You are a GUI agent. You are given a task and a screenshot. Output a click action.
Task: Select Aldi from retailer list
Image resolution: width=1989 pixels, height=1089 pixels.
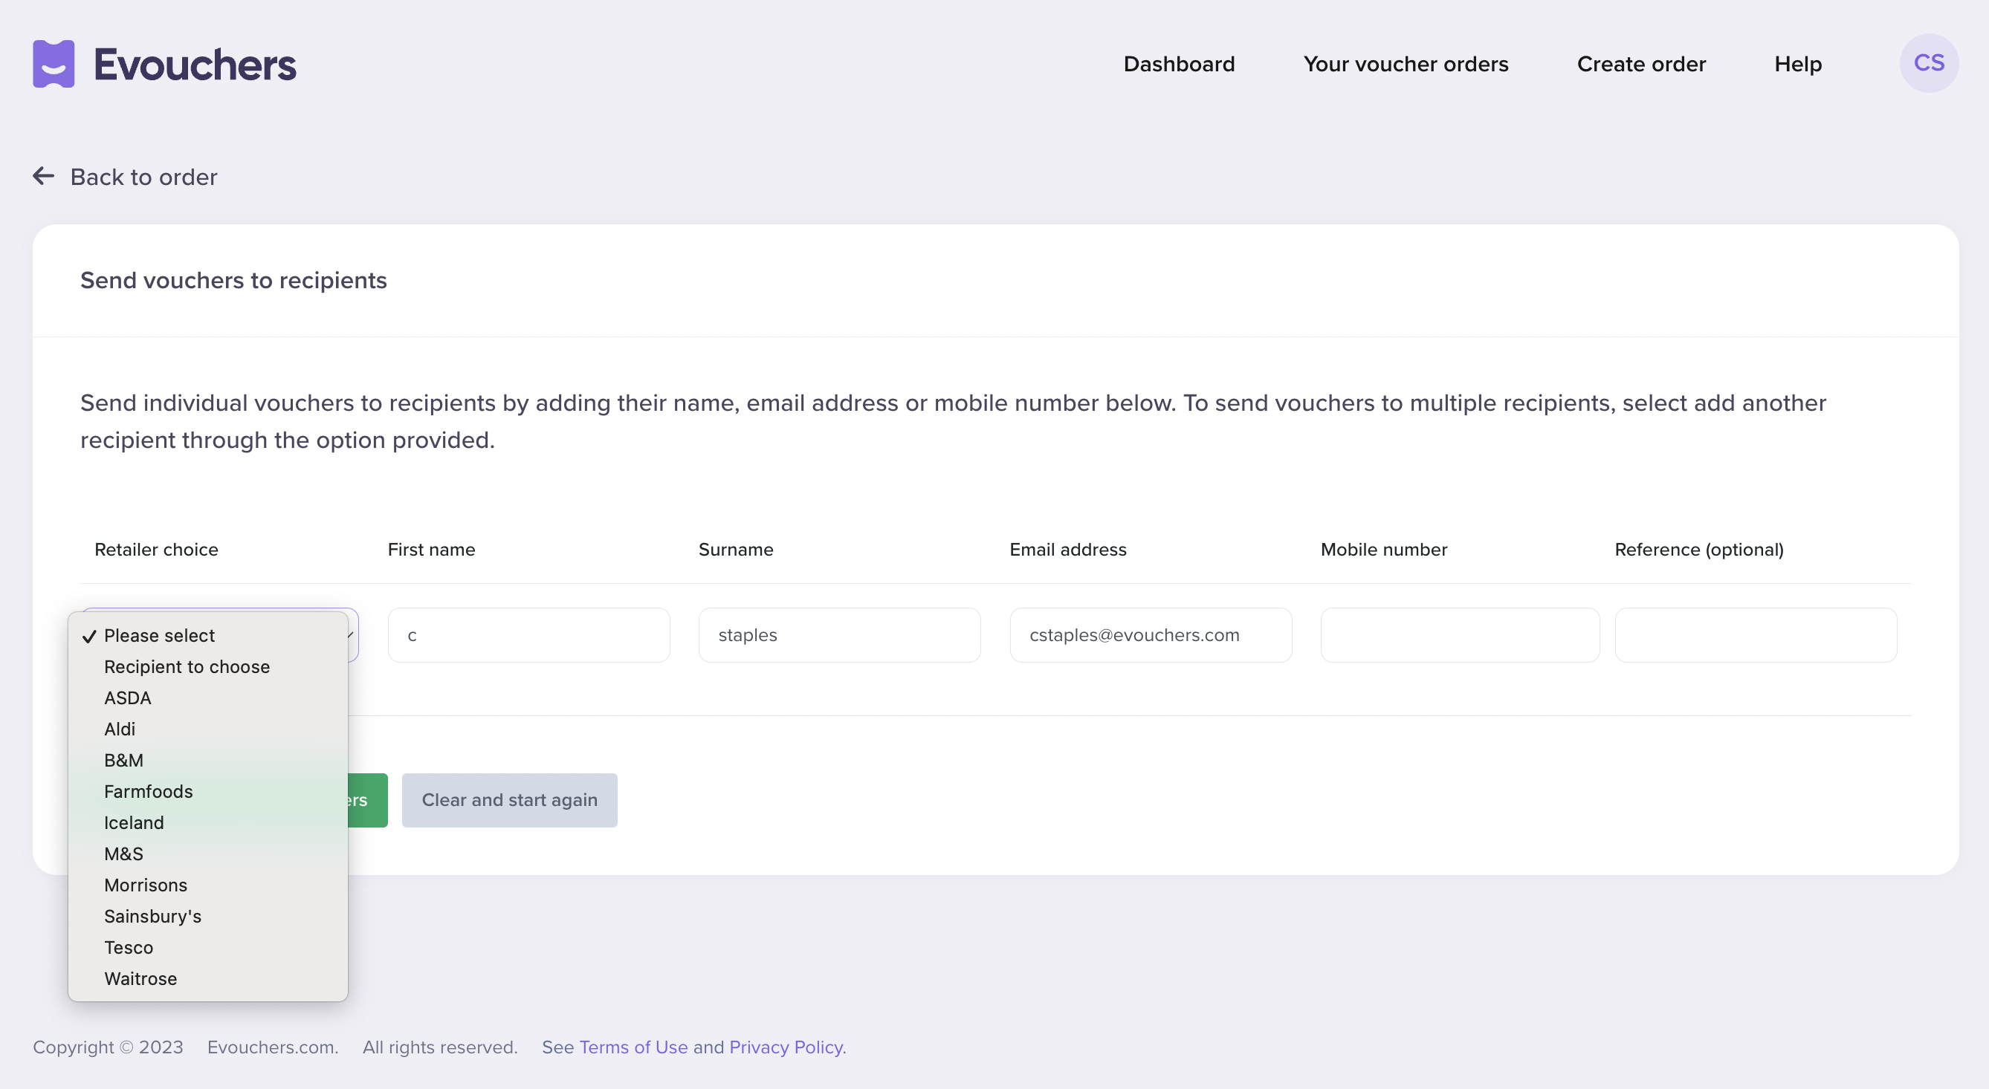pos(207,729)
